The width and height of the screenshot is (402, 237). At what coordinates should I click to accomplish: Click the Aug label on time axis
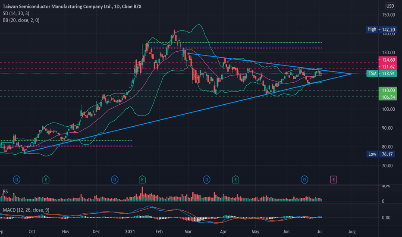[x=352, y=232]
